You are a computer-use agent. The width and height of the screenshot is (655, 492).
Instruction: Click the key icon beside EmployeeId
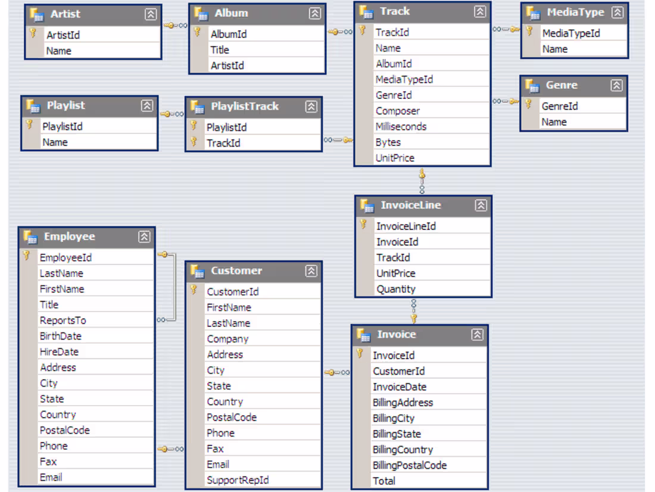tap(26, 257)
